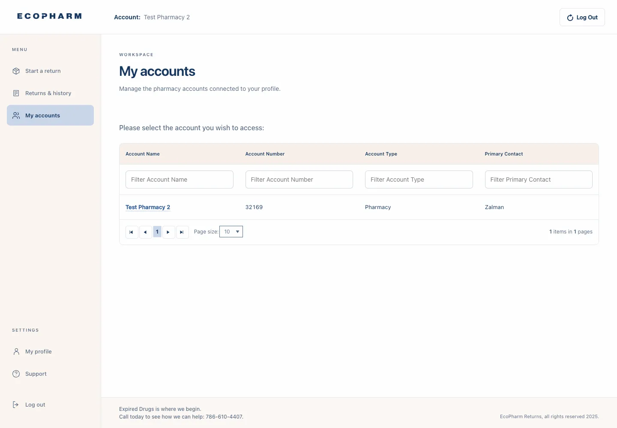The image size is (617, 428).
Task: Click the people icon beside My accounts
Action: (16, 116)
